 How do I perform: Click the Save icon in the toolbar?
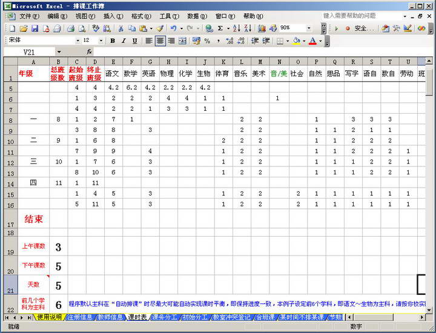pyautogui.click(x=35, y=28)
